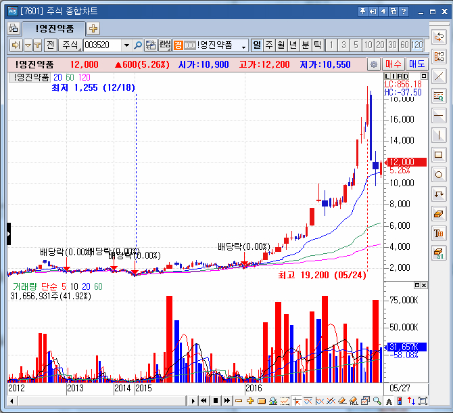Select the vertical line drawing tool
The width and height of the screenshot is (453, 413).
point(439,135)
